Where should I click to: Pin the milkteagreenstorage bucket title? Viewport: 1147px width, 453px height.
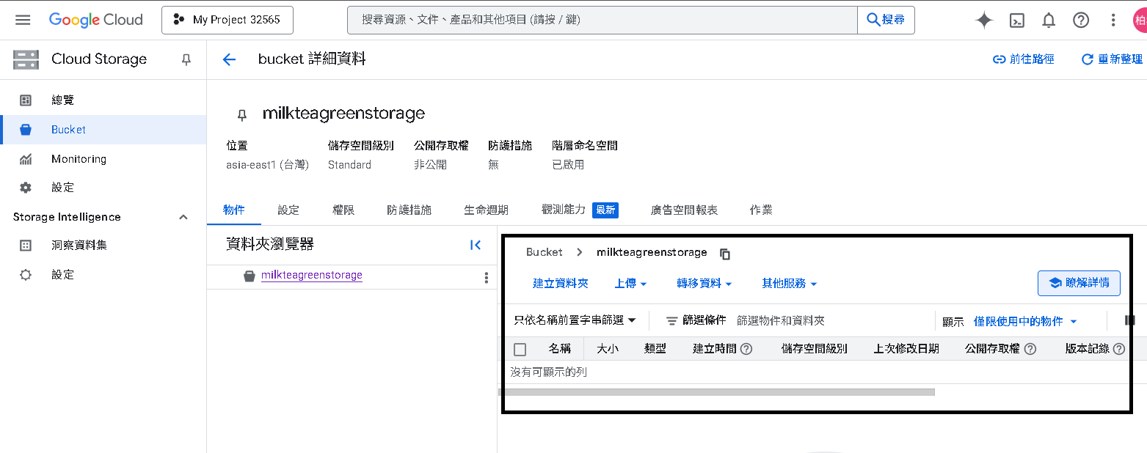(241, 115)
